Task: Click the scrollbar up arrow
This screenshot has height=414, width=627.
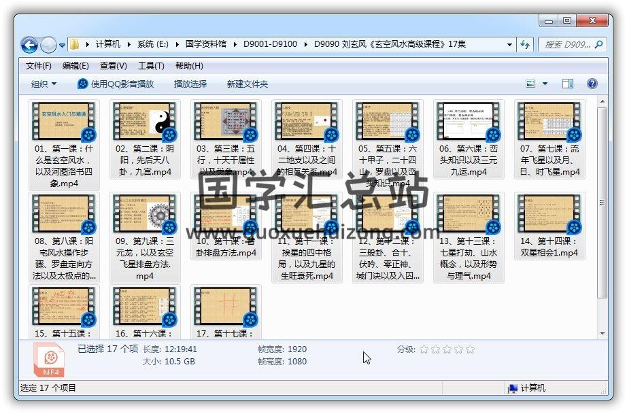Action: pyautogui.click(x=602, y=101)
